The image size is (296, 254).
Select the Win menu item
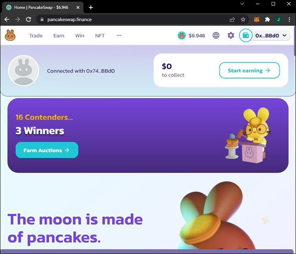tap(80, 36)
